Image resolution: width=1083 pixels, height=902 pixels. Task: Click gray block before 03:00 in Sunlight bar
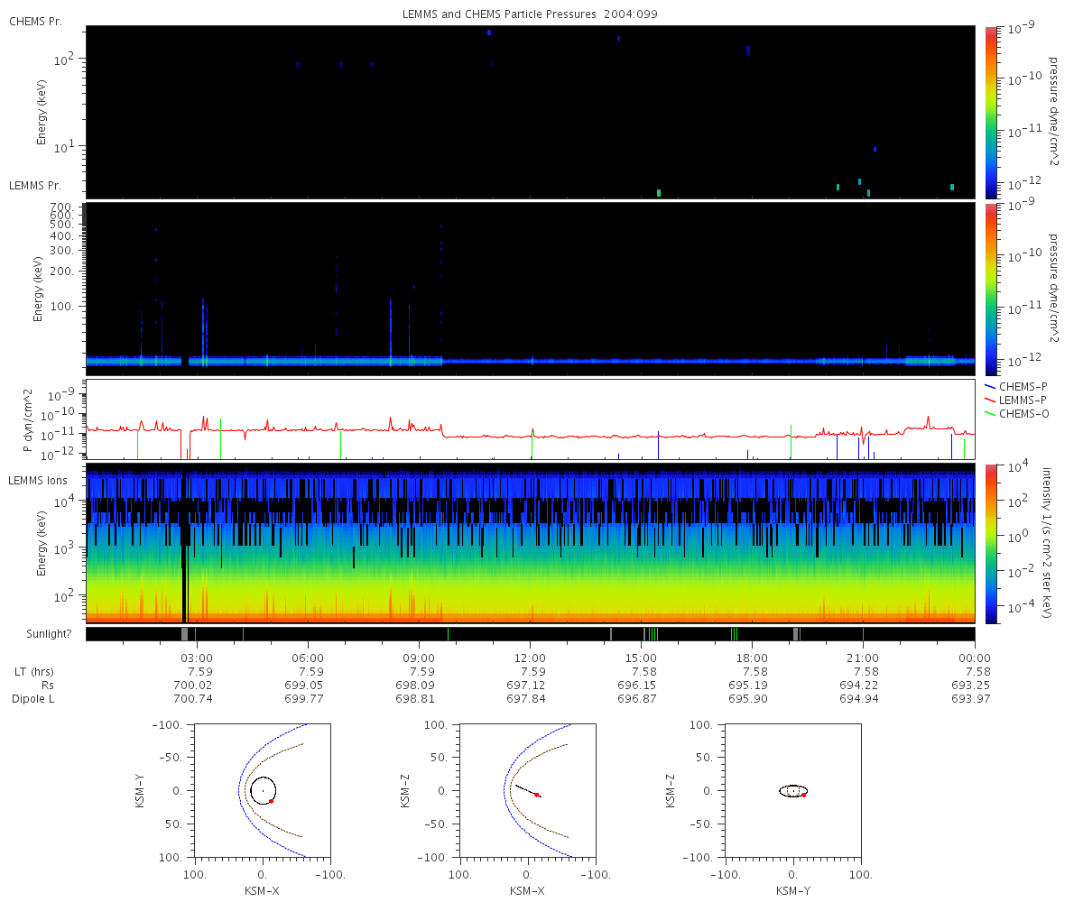click(184, 634)
